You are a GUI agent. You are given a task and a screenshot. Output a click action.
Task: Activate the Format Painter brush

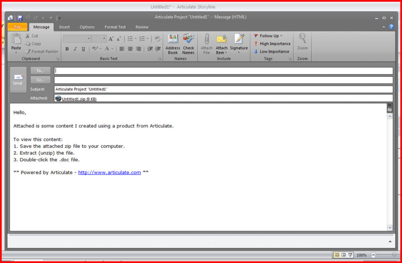click(x=42, y=51)
